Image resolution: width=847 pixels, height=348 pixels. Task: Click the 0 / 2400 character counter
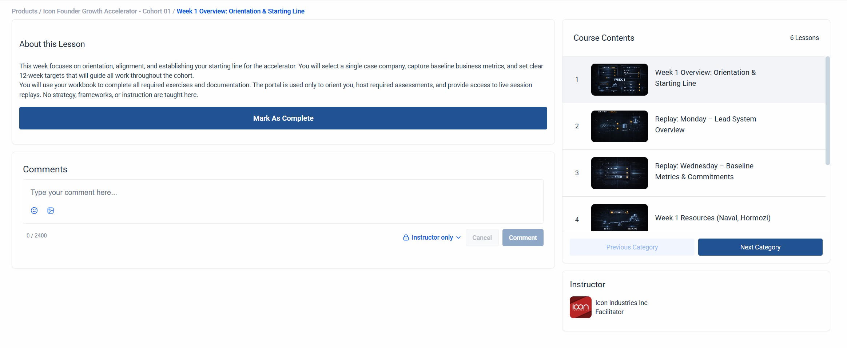(x=37, y=236)
